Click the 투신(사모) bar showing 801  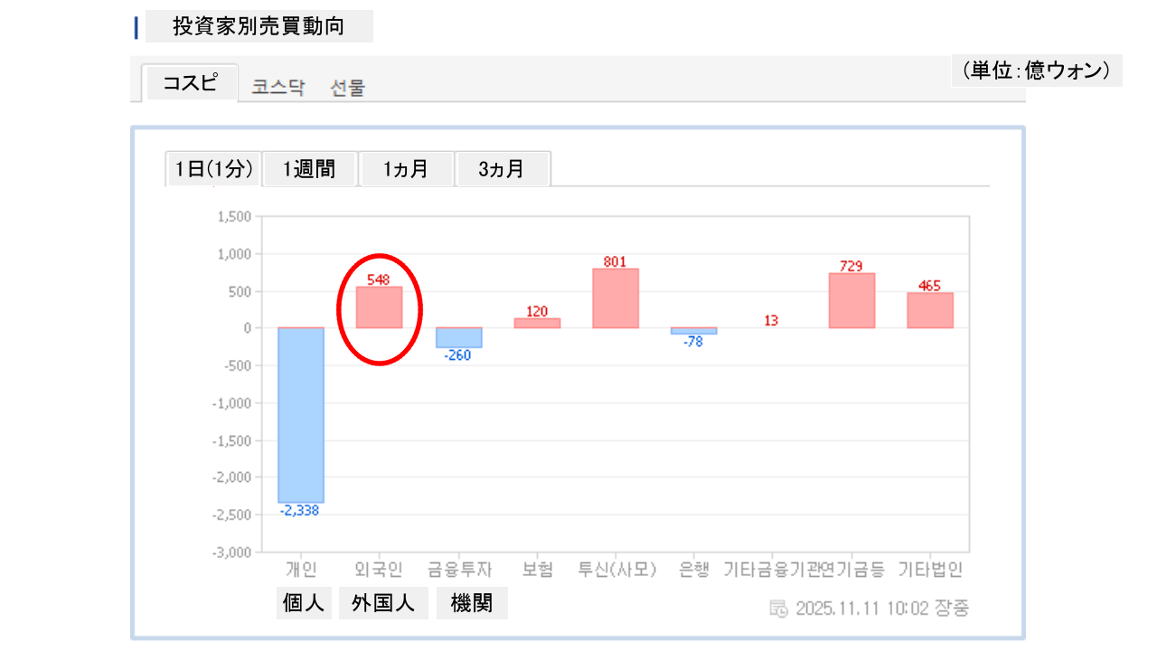pos(616,298)
